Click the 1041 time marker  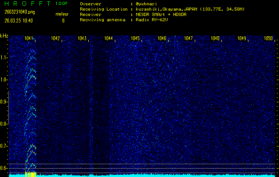point(29,38)
